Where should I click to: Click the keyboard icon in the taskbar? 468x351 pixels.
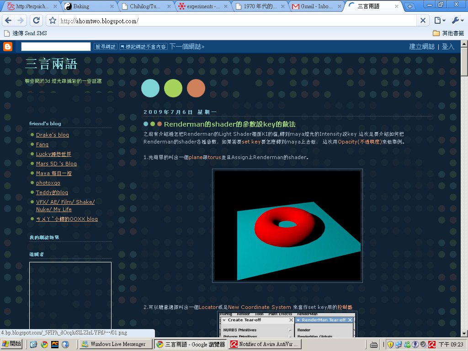[374, 345]
